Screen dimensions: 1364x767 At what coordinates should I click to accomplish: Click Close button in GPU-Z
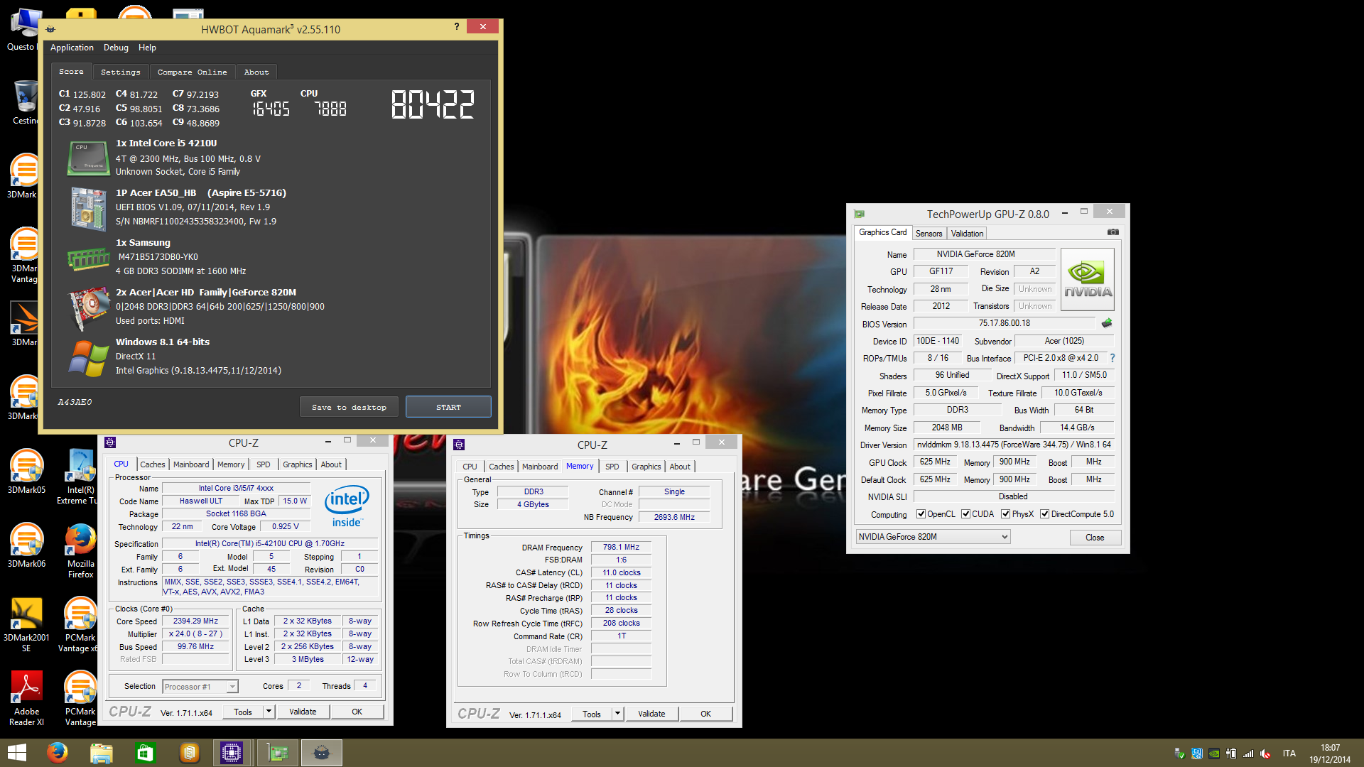[x=1095, y=538]
